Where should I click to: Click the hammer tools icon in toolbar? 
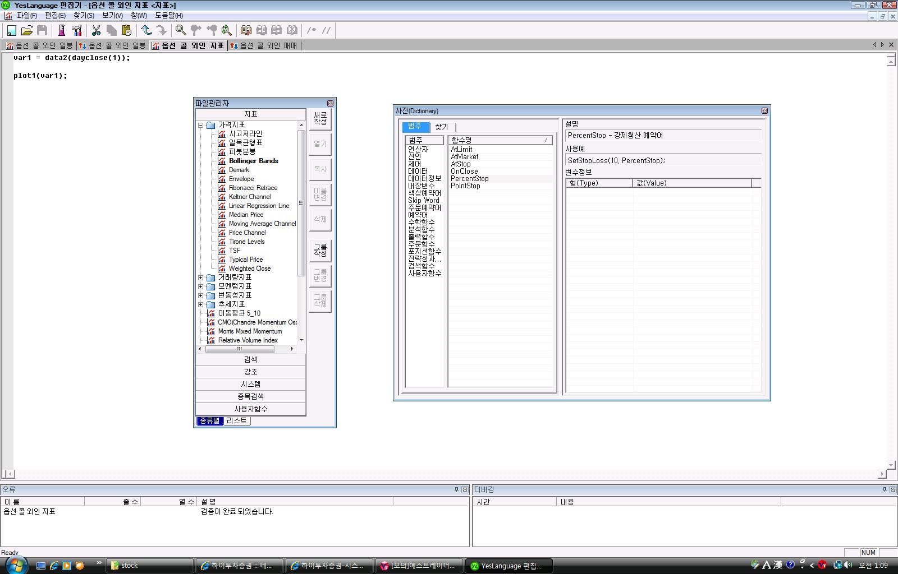(77, 30)
